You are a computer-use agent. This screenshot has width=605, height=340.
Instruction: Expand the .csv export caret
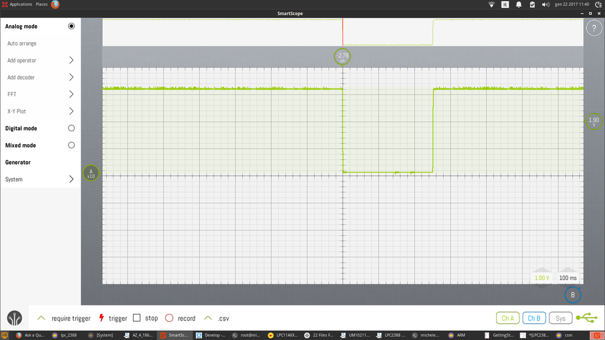pyautogui.click(x=208, y=318)
